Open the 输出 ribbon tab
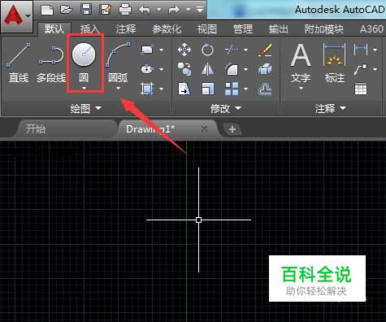The width and height of the screenshot is (386, 322). pos(278,29)
